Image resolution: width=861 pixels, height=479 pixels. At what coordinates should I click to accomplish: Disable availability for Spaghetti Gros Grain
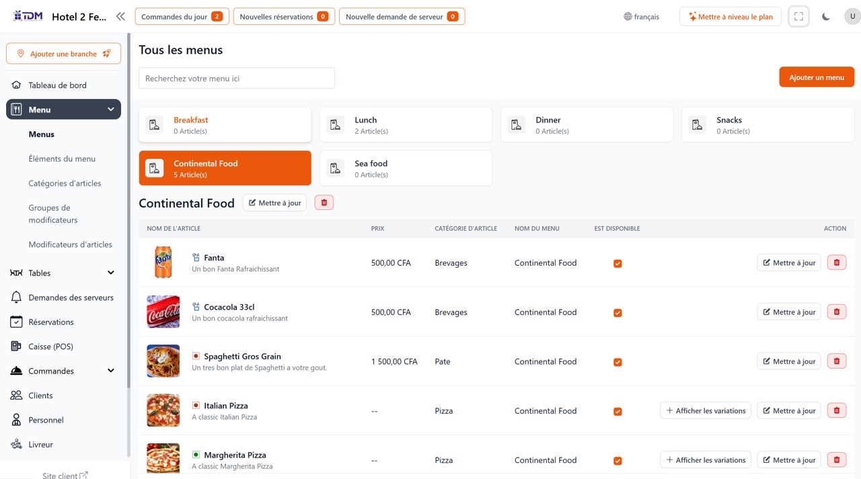(617, 362)
